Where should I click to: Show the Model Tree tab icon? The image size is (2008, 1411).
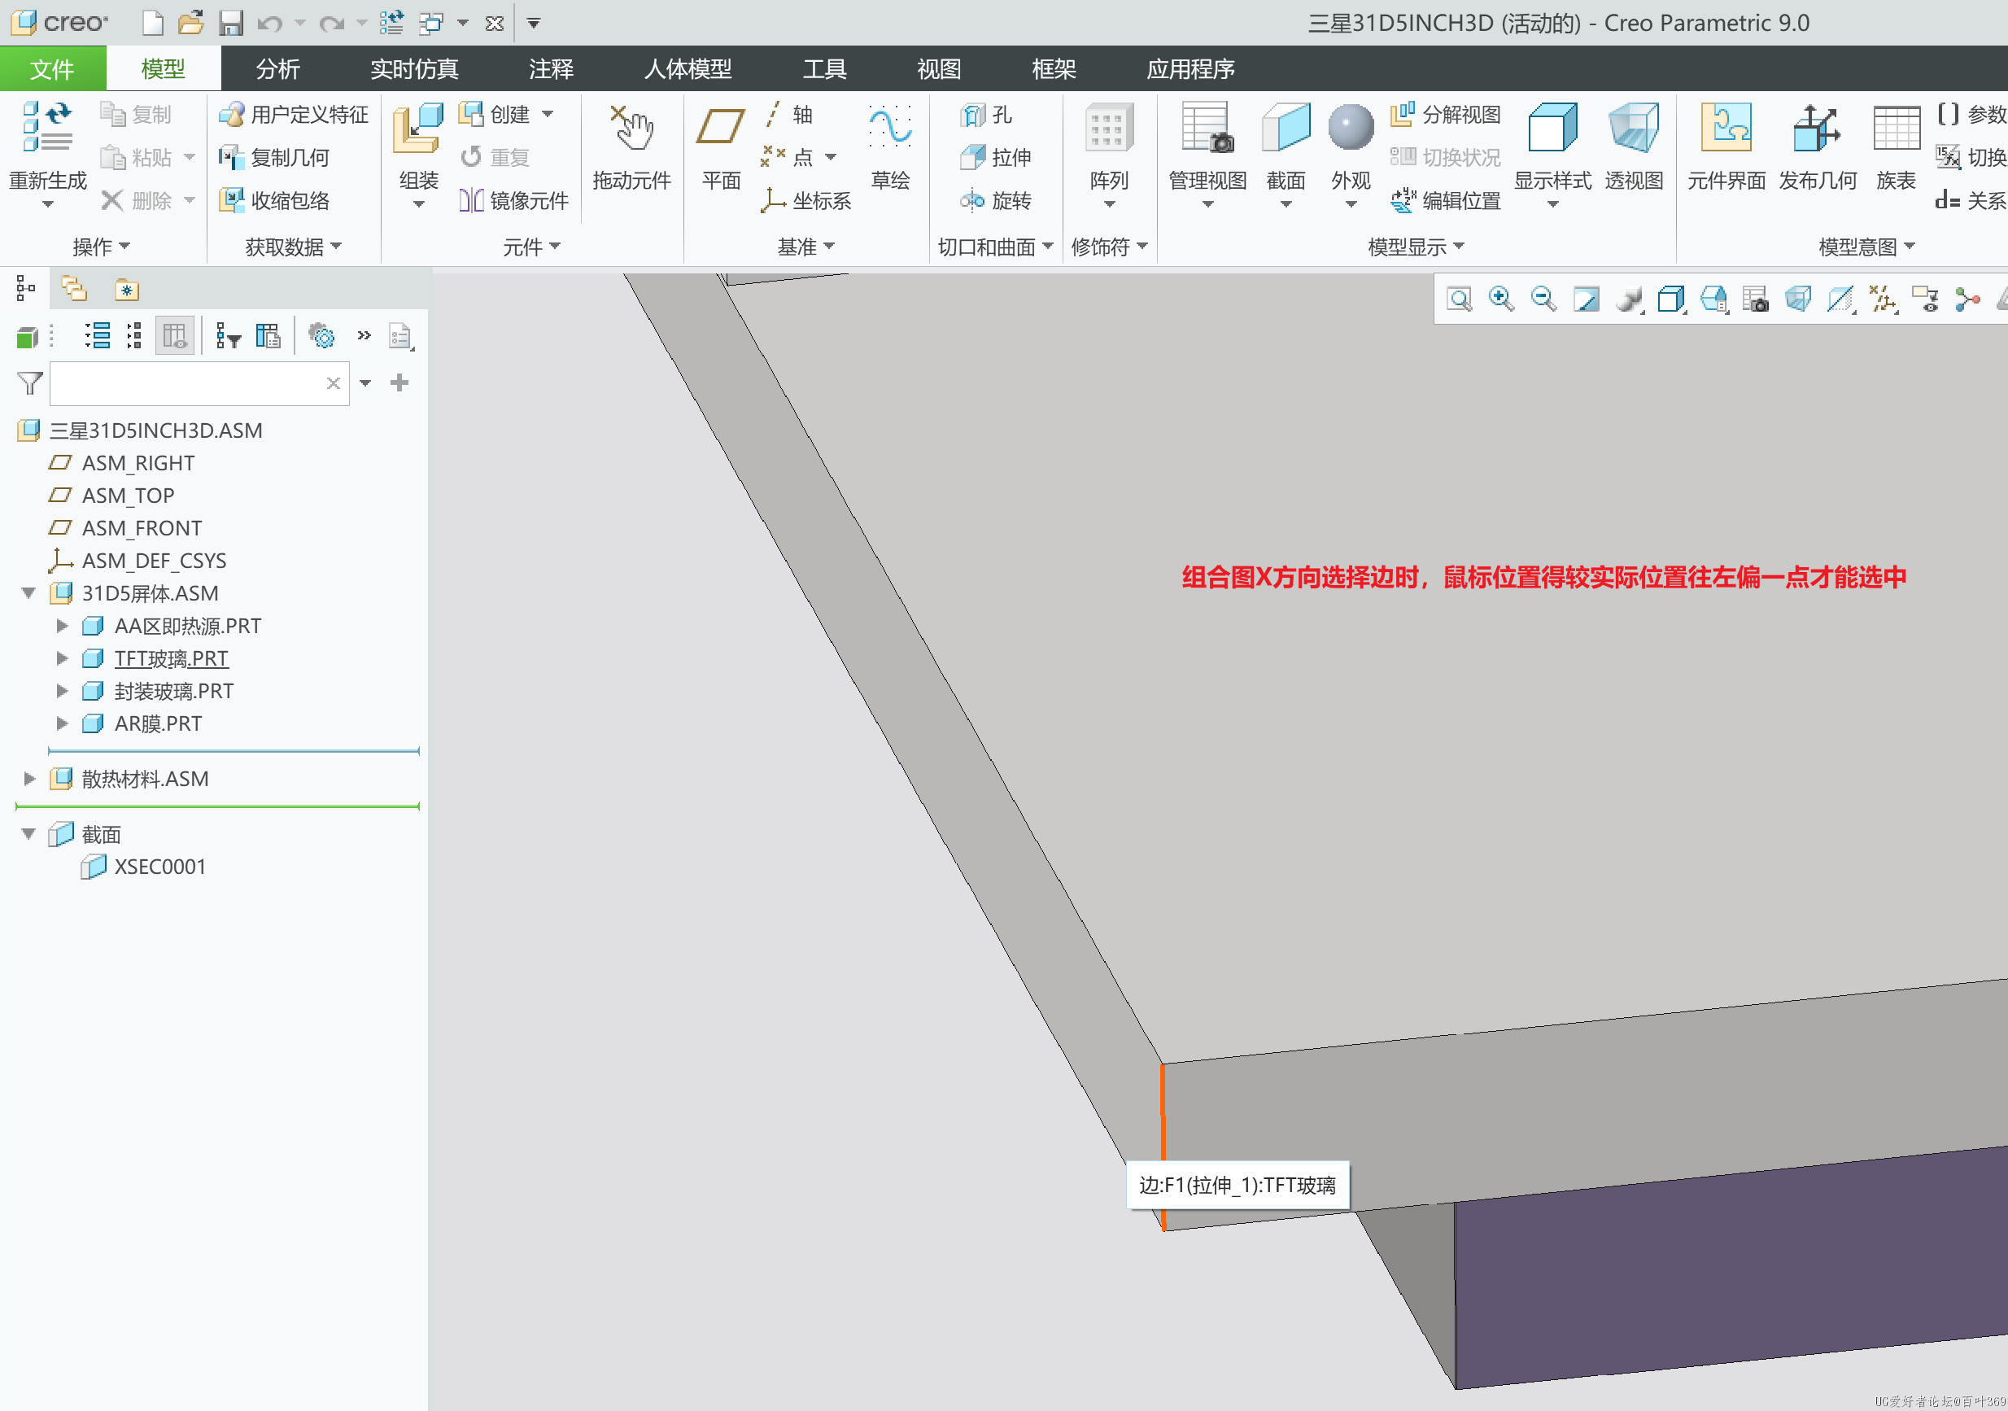[25, 290]
